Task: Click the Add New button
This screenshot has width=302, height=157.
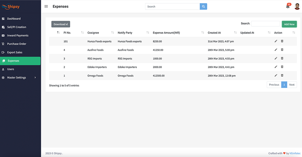Action: point(289,24)
